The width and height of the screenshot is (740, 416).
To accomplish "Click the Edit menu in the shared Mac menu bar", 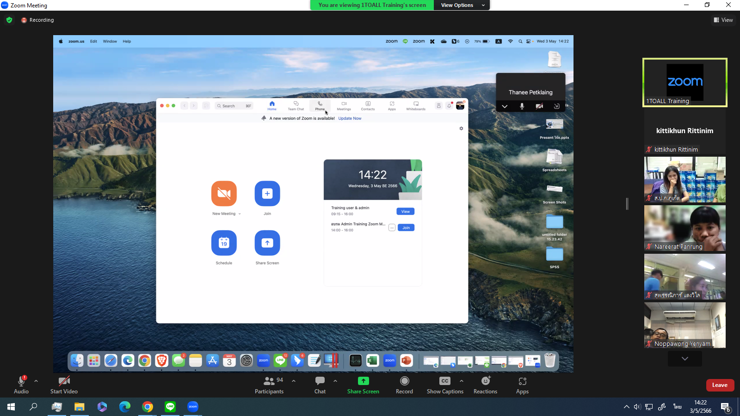I will 93,41.
